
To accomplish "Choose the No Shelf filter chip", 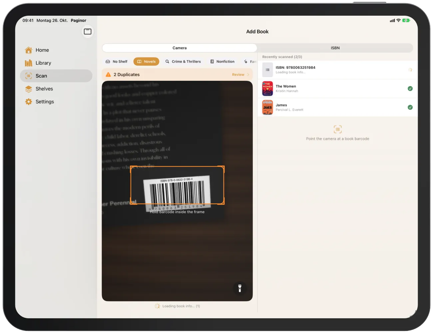I will click(117, 62).
